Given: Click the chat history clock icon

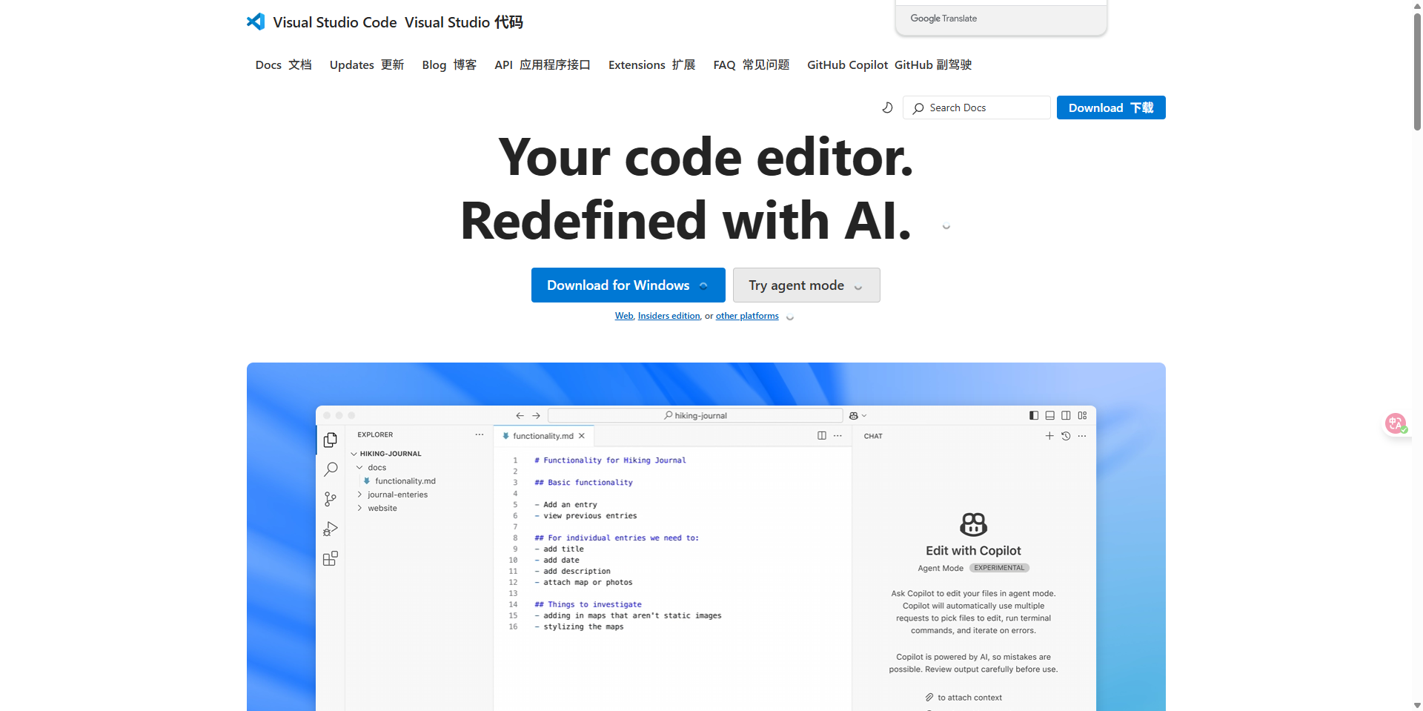Looking at the screenshot, I should [x=1066, y=436].
